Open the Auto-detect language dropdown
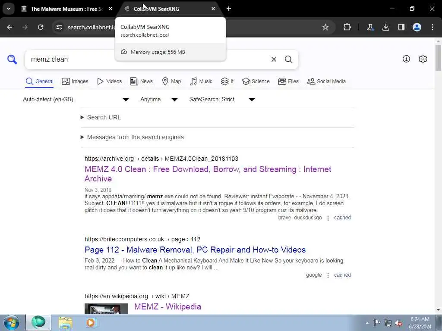Screen dimensions: 442x331 coord(76,100)
